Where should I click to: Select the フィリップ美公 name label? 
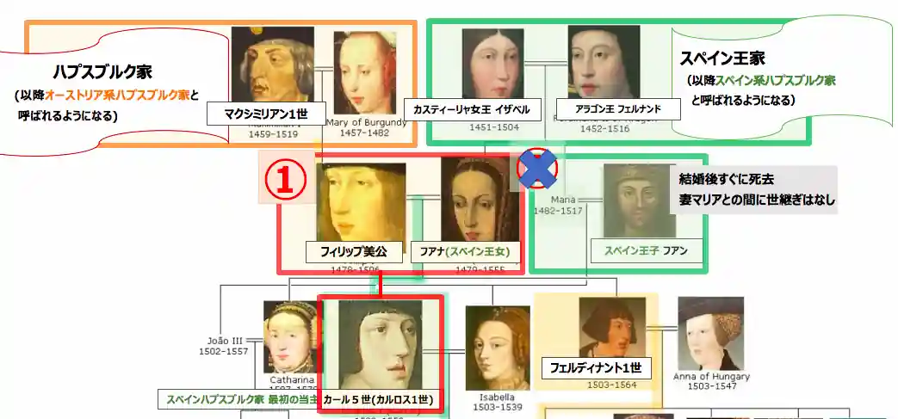point(353,252)
